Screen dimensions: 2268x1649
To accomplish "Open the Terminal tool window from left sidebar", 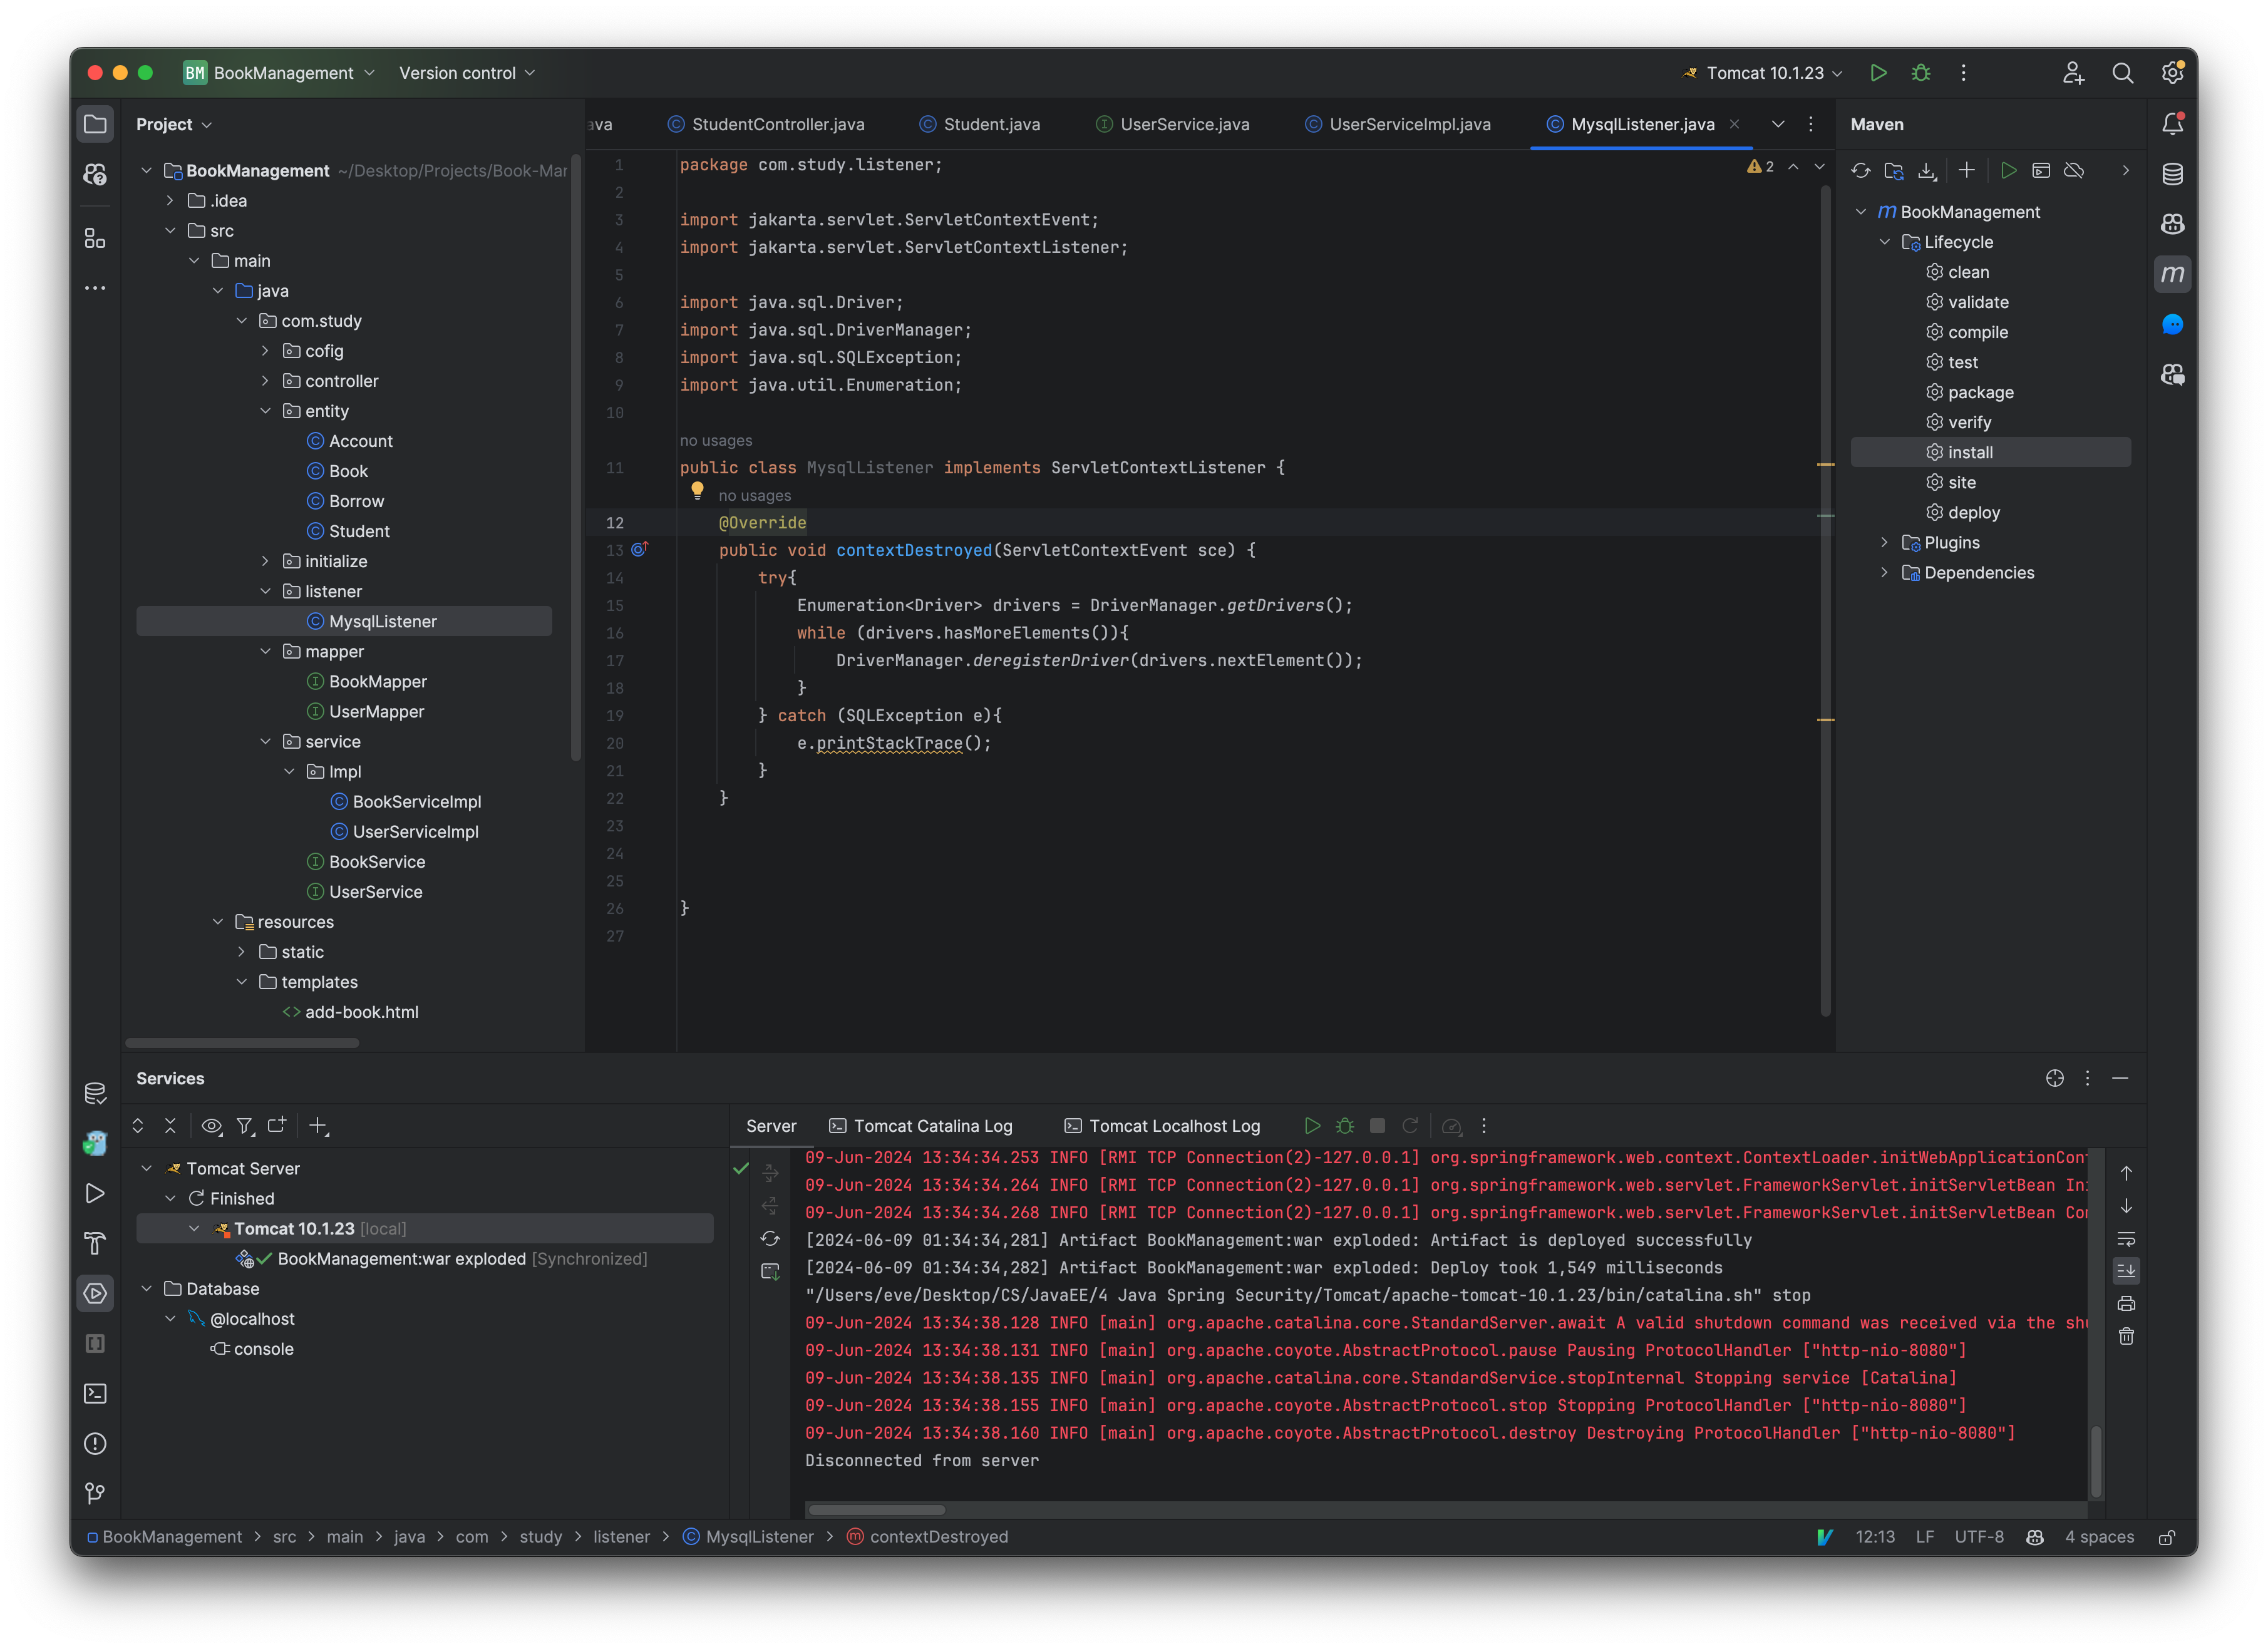I will (96, 1393).
